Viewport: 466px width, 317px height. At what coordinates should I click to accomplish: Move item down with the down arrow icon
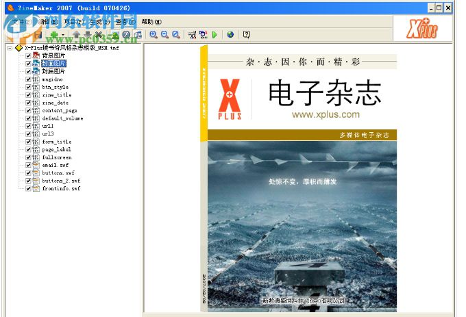(x=88, y=35)
